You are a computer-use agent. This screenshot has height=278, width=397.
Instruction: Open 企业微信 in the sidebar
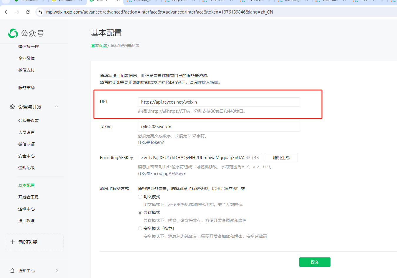pos(26,58)
